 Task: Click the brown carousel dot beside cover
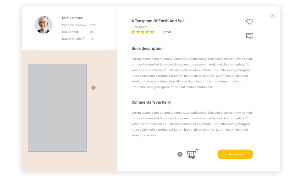click(93, 88)
